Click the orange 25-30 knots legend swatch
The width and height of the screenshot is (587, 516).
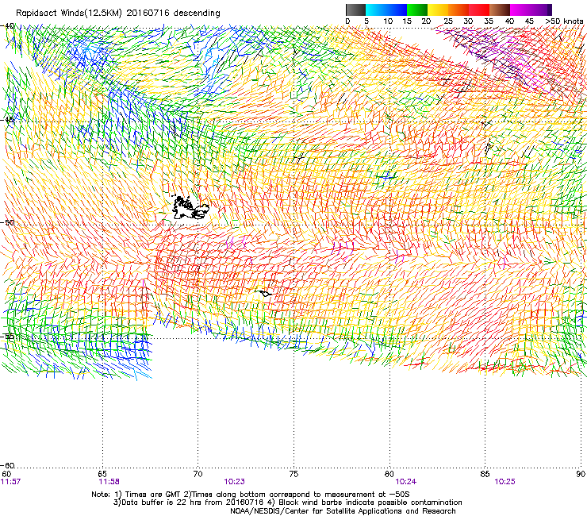tap(458, 10)
